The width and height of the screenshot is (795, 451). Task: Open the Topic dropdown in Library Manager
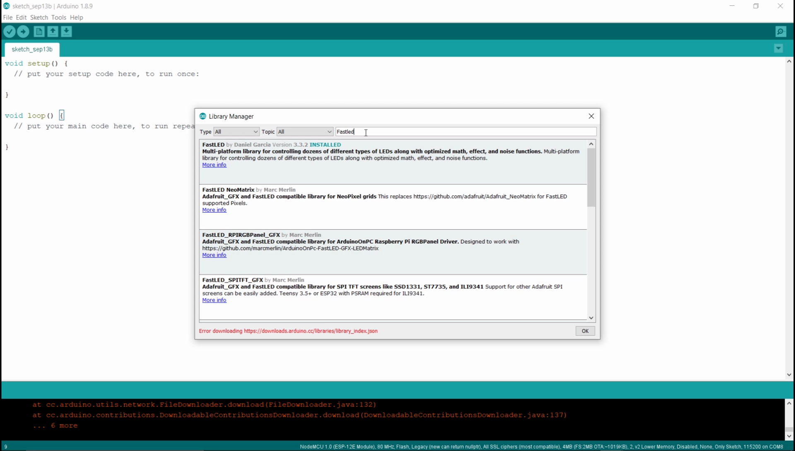pos(305,132)
